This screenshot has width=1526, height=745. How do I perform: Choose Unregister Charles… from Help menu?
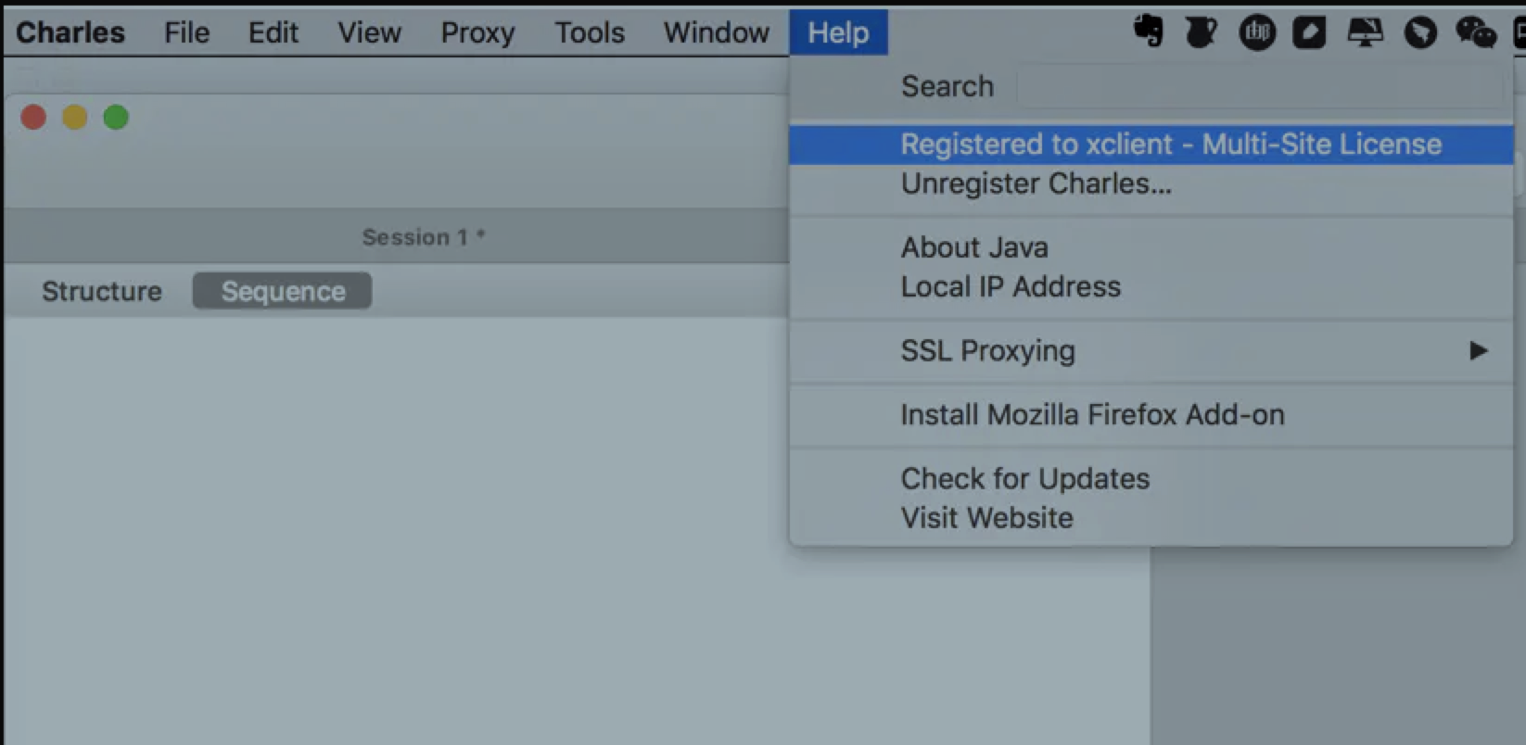[x=1036, y=183]
